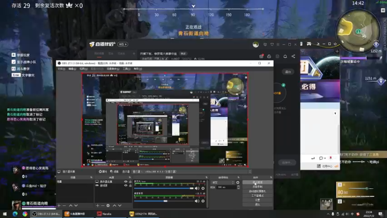
Task: Open the first menu in the OBS menu bar
Action: 61,69
